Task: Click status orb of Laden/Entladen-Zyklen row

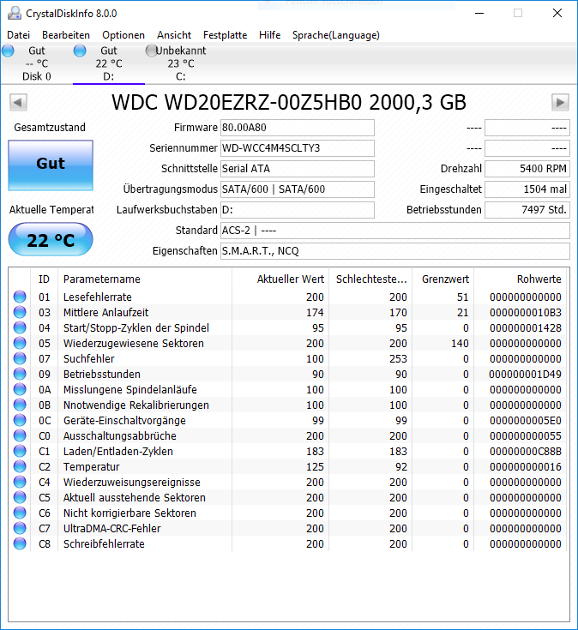Action: click(20, 451)
